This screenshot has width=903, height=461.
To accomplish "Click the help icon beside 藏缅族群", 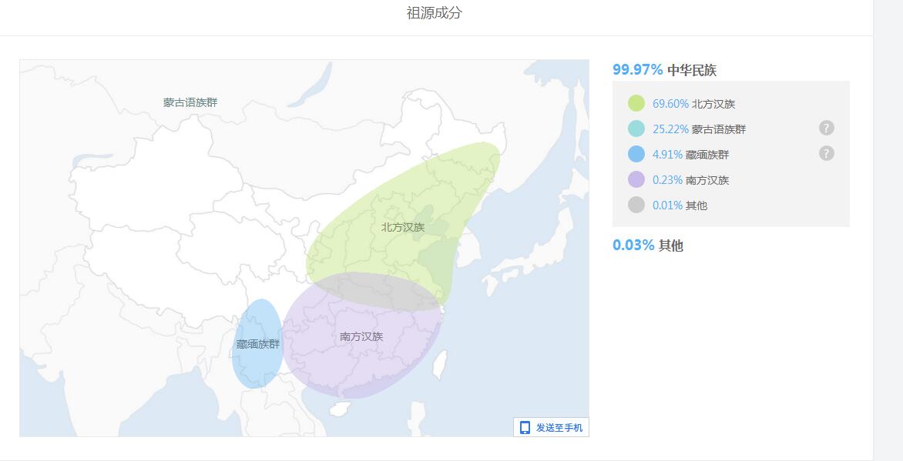I will (x=827, y=153).
